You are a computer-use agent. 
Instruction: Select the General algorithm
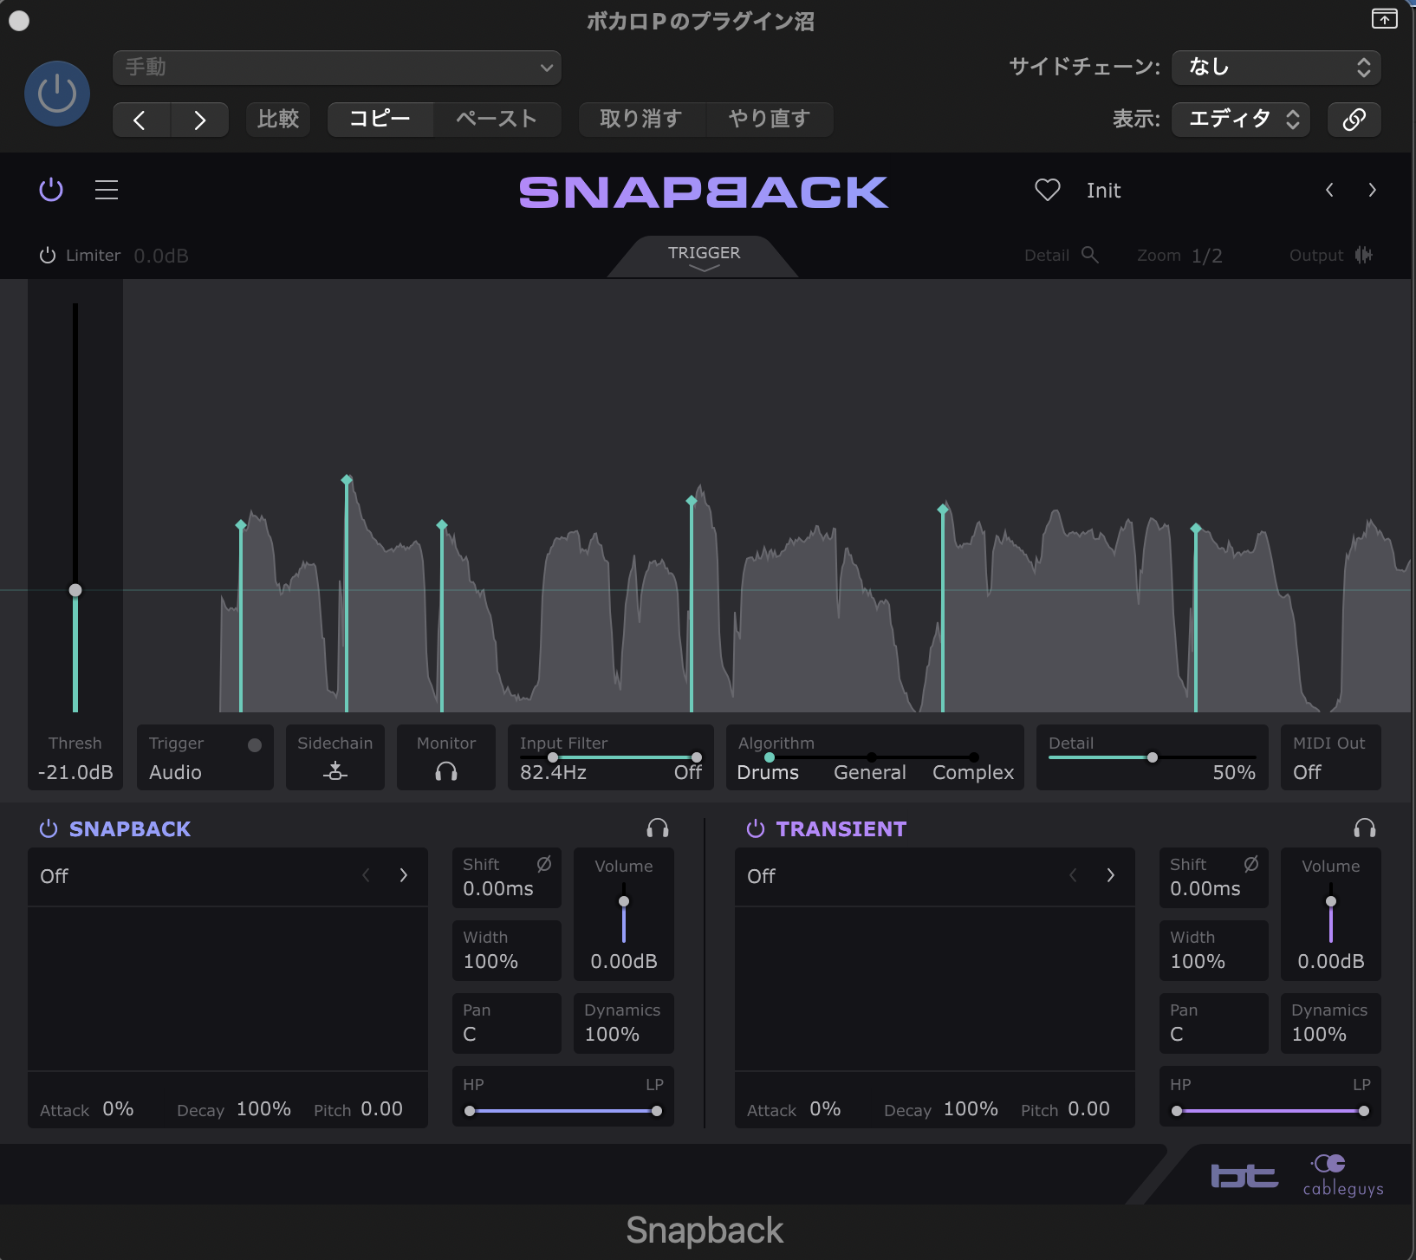tap(870, 772)
